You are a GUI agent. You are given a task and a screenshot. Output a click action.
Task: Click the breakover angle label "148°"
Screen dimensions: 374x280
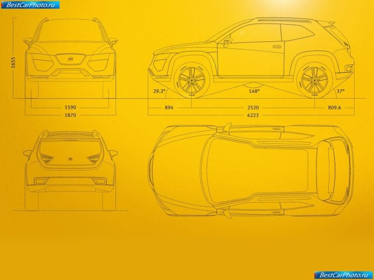(x=254, y=91)
